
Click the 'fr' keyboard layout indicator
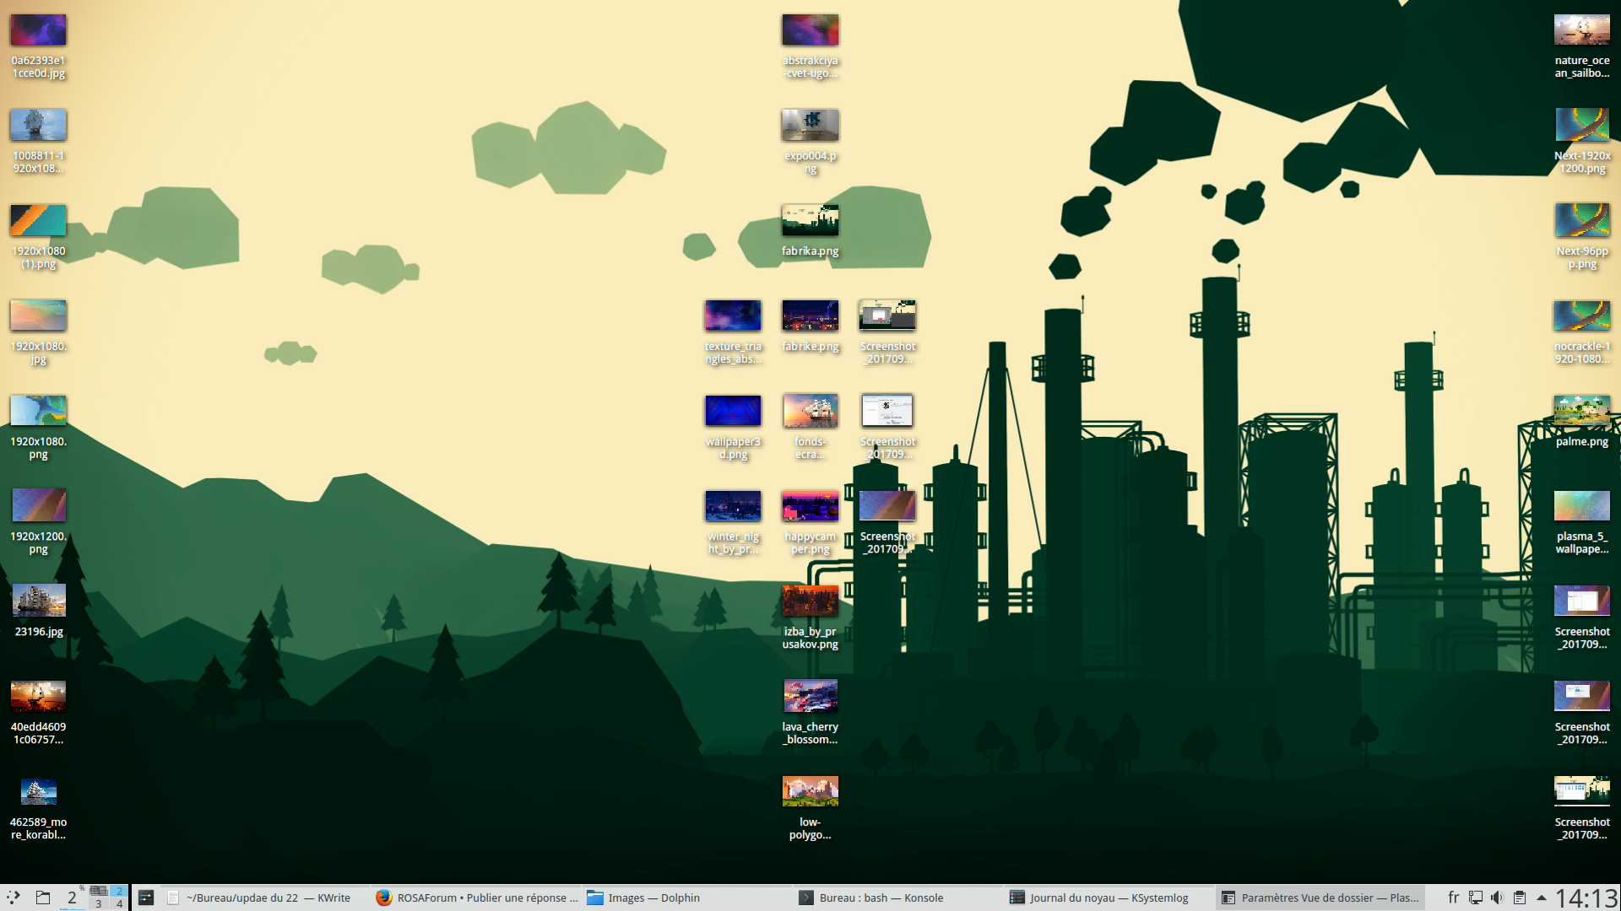(1453, 898)
